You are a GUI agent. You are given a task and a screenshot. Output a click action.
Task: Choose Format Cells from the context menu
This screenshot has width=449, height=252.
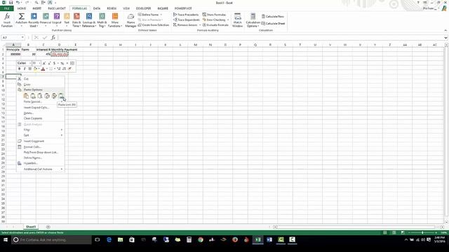click(41, 147)
